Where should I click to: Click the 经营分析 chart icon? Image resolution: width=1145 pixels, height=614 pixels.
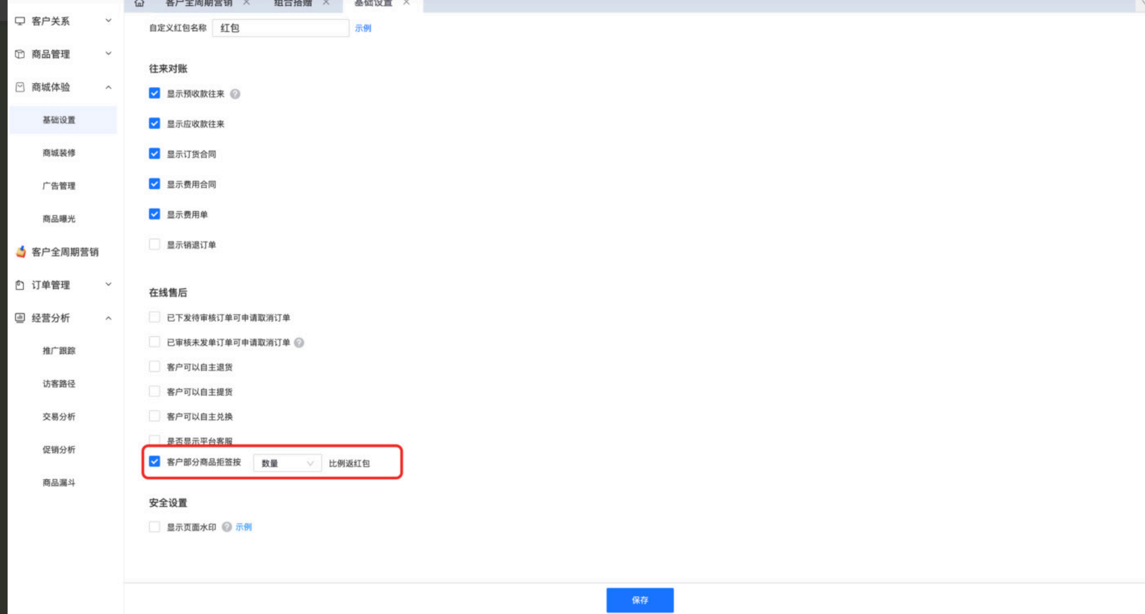(x=20, y=318)
